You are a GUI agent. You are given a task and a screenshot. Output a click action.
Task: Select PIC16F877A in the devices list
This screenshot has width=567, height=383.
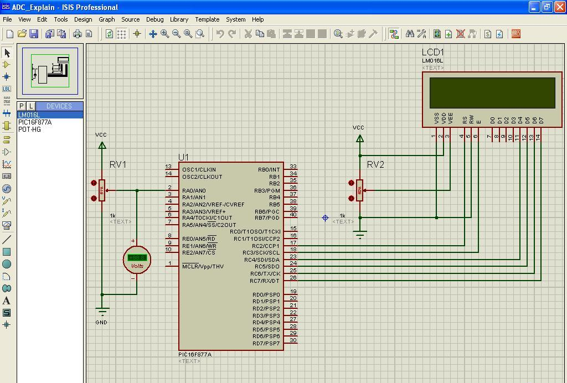coord(35,122)
